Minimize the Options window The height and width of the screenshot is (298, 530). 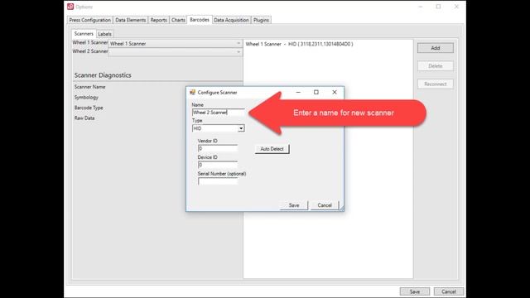click(x=421, y=7)
